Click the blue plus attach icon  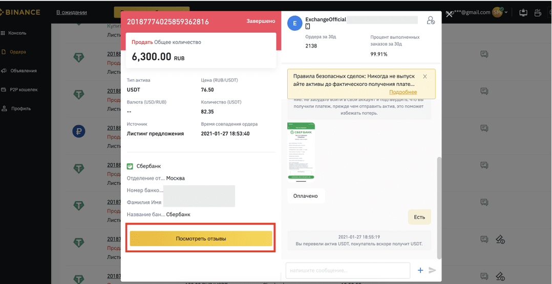point(420,270)
